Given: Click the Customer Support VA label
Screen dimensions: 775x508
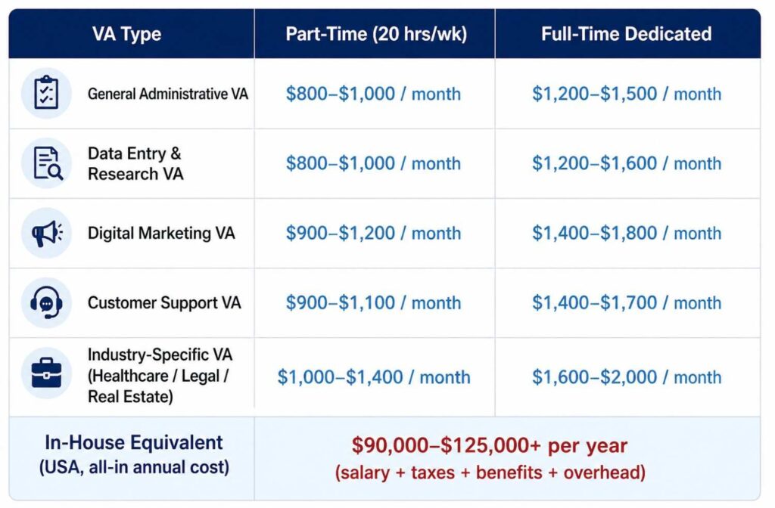Looking at the screenshot, I should click(164, 303).
